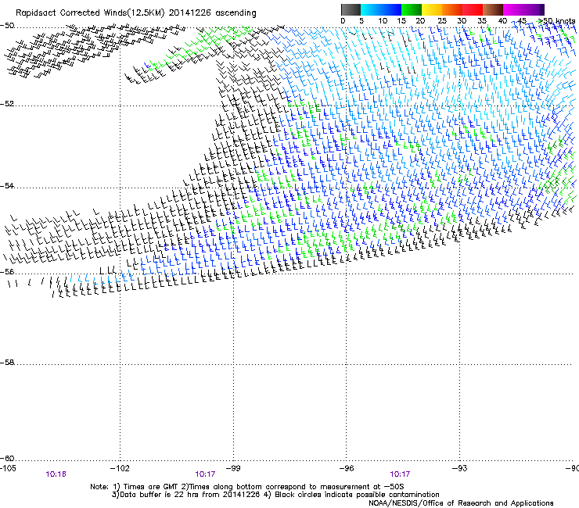Image resolution: width=579 pixels, height=508 pixels.
Task: Click the purple 10:17 time stamp near -99
Action: [x=205, y=474]
